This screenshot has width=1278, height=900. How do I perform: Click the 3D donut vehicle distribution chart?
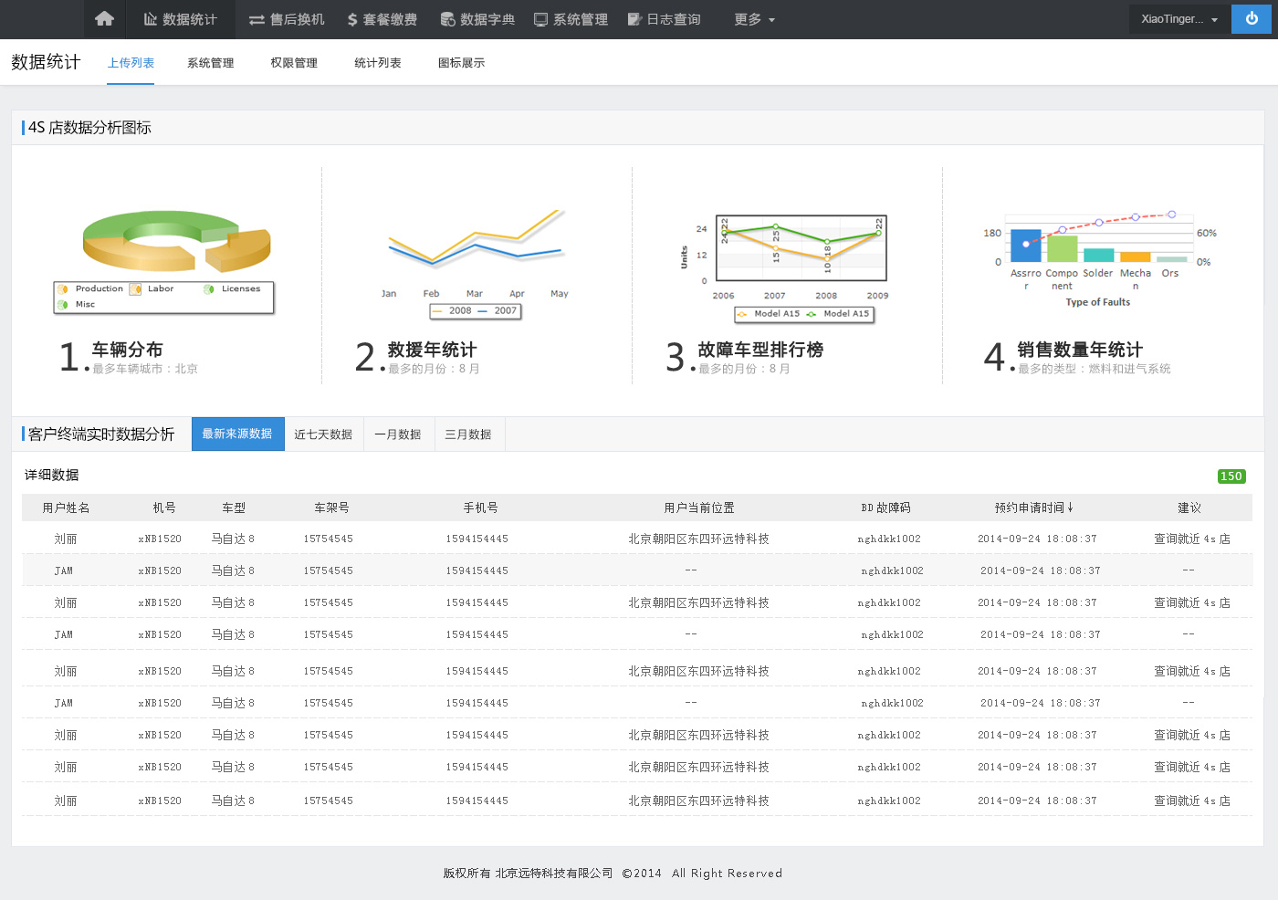(x=177, y=241)
